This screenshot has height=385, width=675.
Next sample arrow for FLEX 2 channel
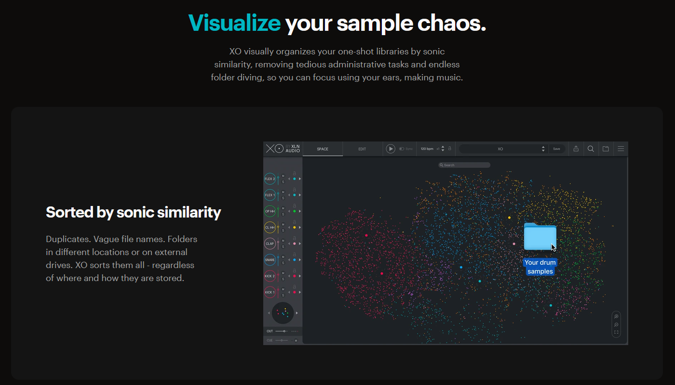(x=300, y=179)
